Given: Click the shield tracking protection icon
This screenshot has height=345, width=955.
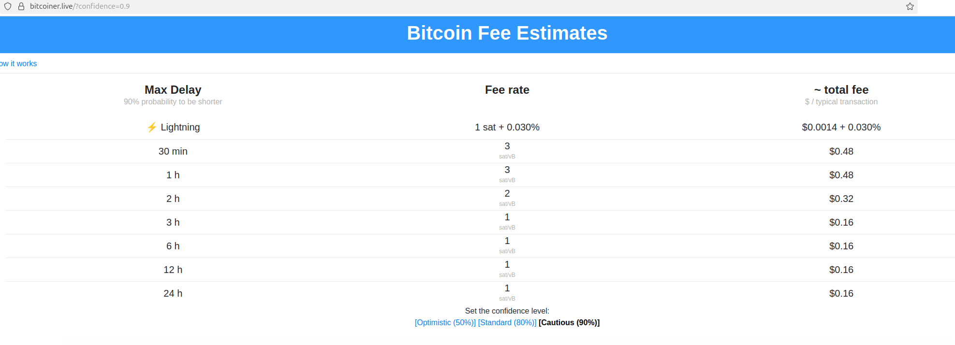Looking at the screenshot, I should 8,6.
